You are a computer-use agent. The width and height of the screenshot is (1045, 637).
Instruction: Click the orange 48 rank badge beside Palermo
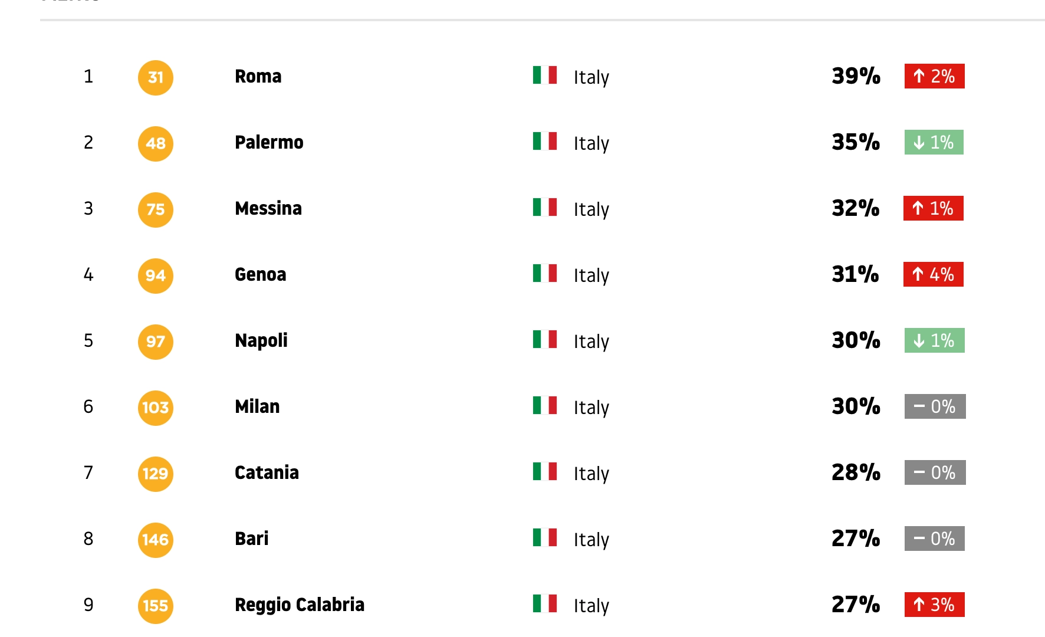coord(156,143)
